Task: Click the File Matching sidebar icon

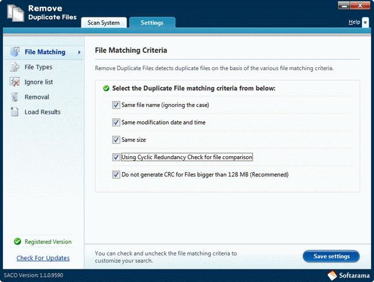Action: [15, 52]
